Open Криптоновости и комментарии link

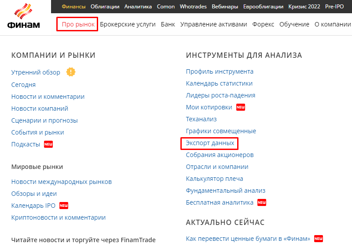(58, 217)
